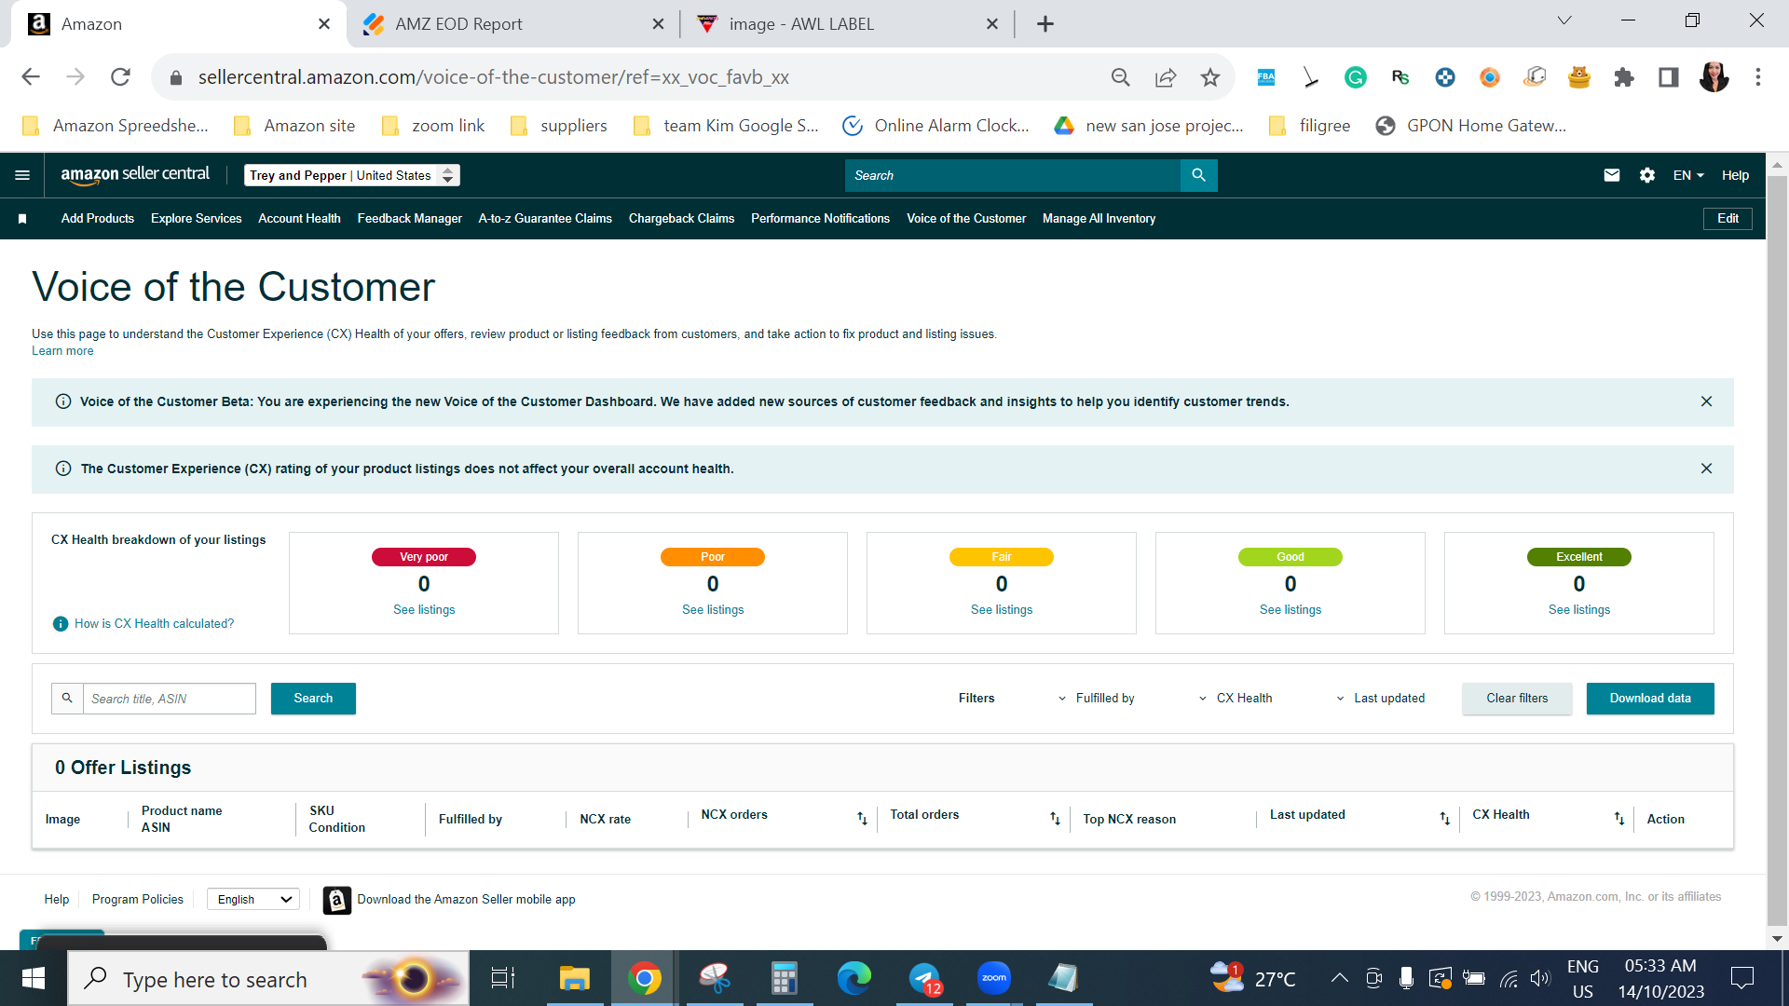The width and height of the screenshot is (1789, 1006).
Task: Sort by NCX orders column arrows
Action: [862, 819]
